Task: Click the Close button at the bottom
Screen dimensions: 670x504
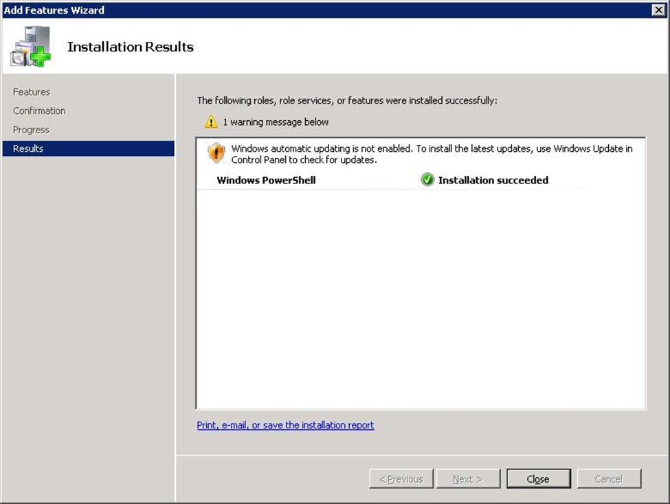Action: click(538, 479)
